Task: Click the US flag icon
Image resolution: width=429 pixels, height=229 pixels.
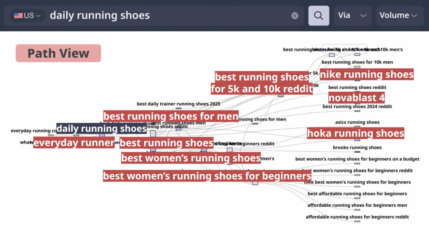Action: click(x=18, y=15)
